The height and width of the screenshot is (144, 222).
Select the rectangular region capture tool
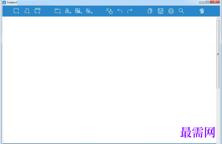pyautogui.click(x=16, y=11)
